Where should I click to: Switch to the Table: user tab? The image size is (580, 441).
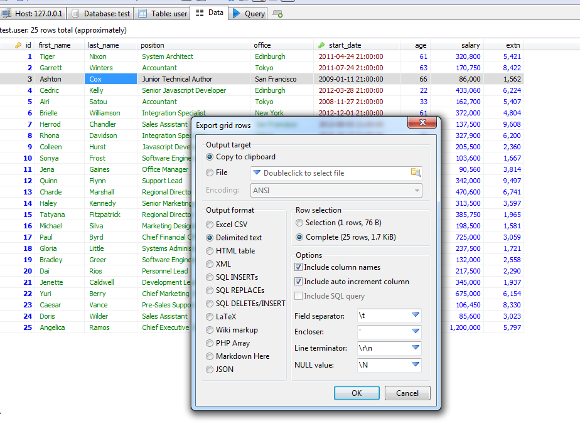(163, 14)
